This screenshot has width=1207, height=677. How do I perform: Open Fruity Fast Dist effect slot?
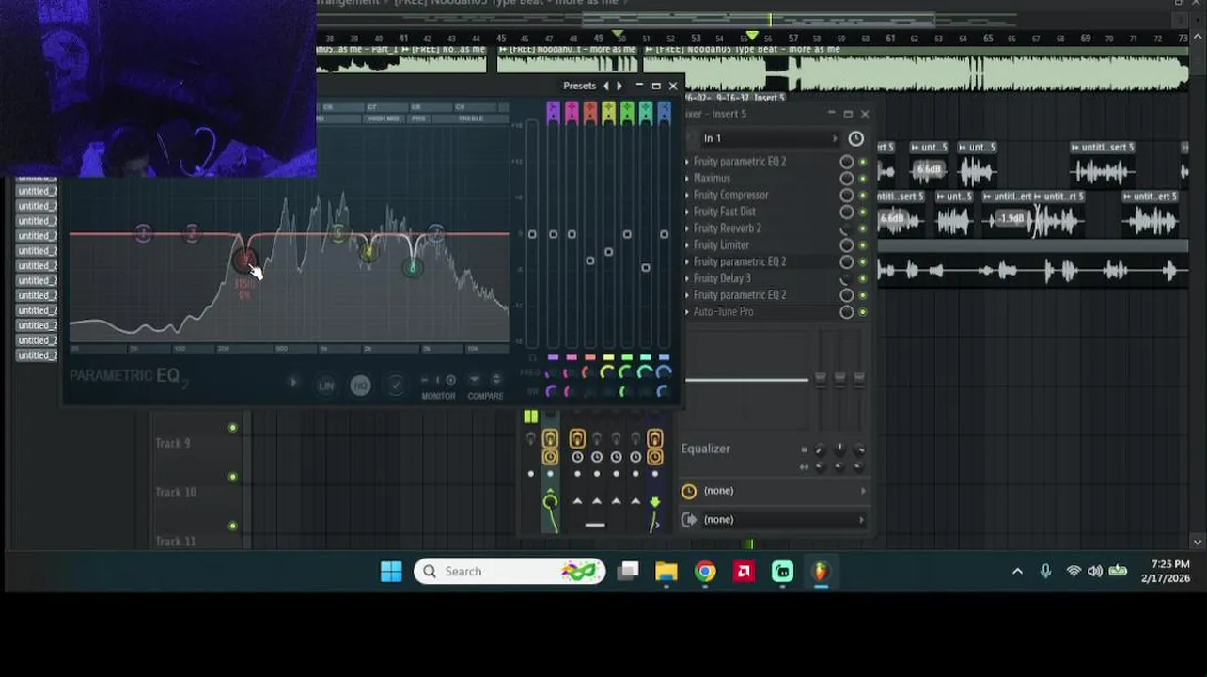[724, 212]
